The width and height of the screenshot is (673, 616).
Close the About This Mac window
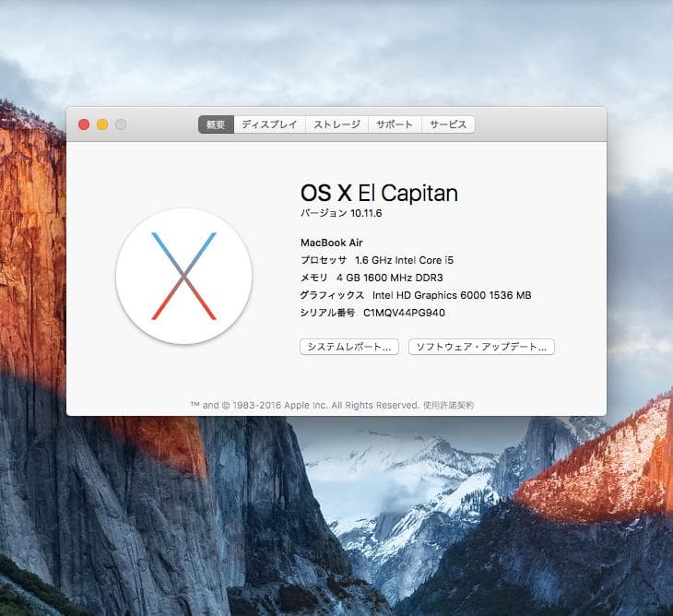84,124
